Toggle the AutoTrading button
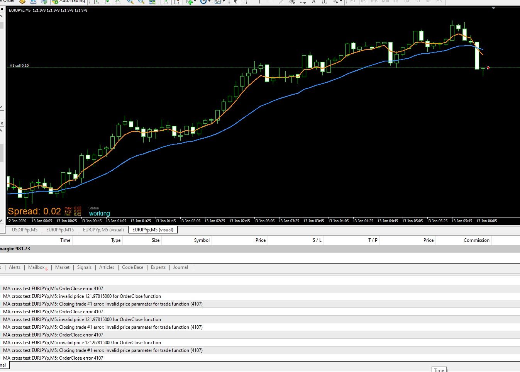520x372 pixels. pos(68,1)
